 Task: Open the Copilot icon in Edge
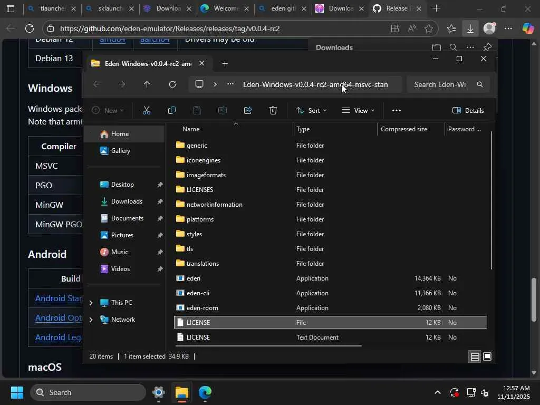528,28
